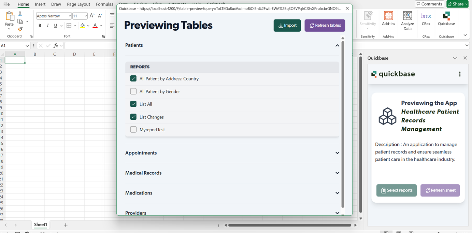
Task: Enable the All Patient by Gender report
Action: coord(133,91)
